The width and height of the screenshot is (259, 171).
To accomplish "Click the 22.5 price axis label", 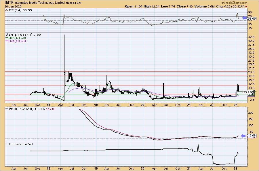I will pos(251,69).
